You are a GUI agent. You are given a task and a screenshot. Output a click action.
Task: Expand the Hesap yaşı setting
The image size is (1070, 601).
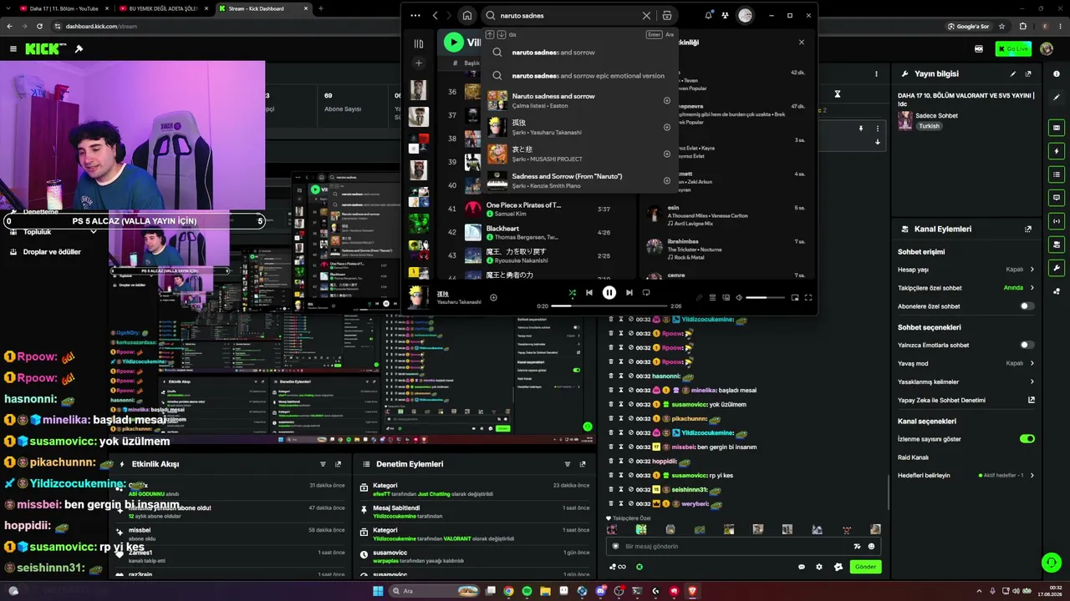pyautogui.click(x=966, y=270)
